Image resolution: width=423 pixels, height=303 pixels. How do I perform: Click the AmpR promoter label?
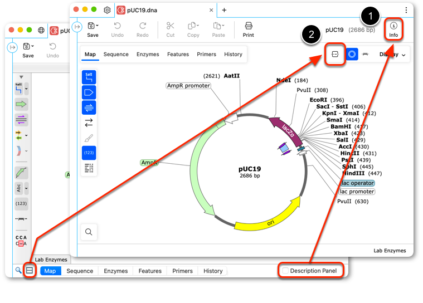coord(188,86)
